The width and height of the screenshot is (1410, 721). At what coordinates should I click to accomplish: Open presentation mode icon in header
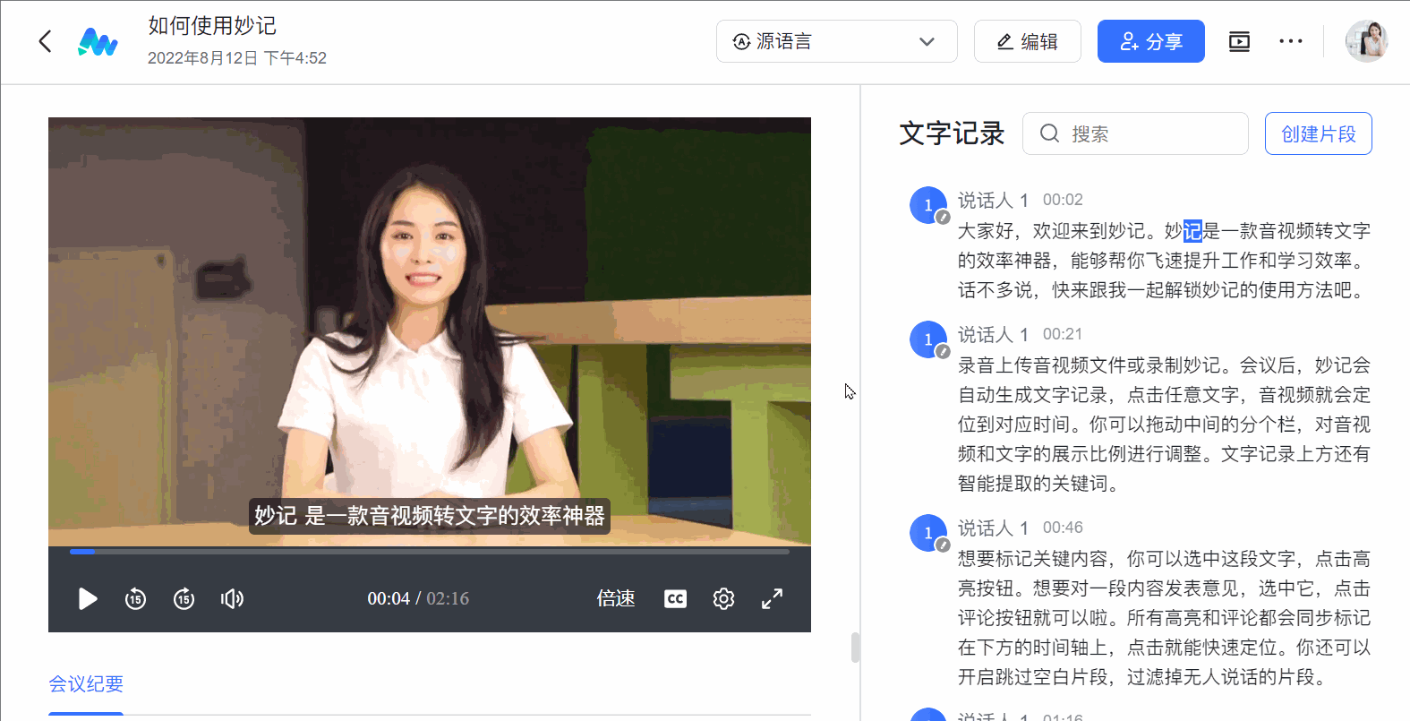[1239, 41]
